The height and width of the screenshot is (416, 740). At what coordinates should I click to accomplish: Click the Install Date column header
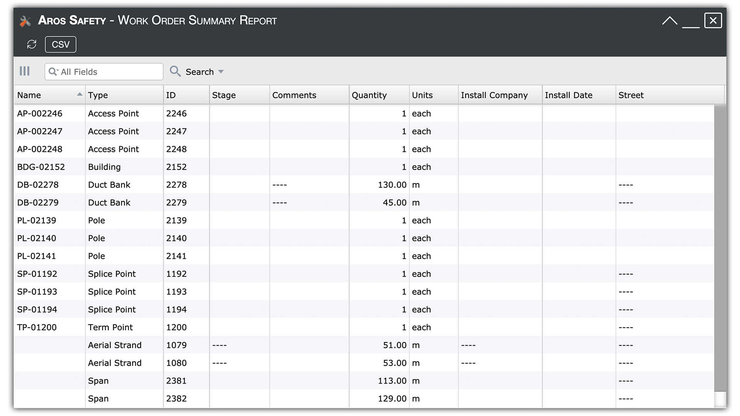(x=579, y=95)
